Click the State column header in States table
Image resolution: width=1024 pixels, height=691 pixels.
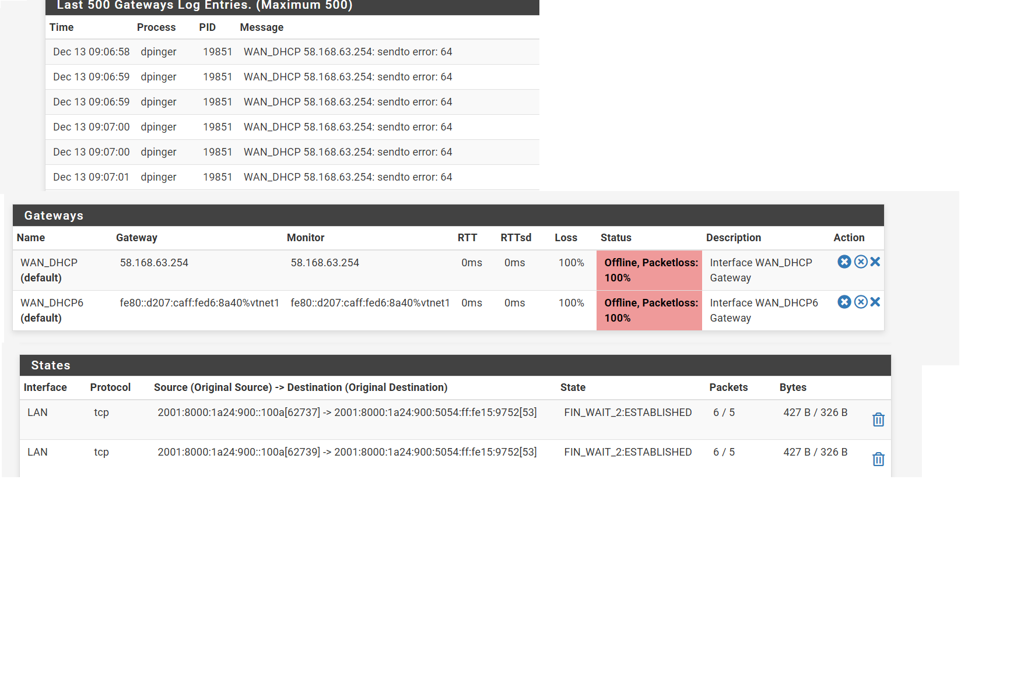tap(573, 387)
